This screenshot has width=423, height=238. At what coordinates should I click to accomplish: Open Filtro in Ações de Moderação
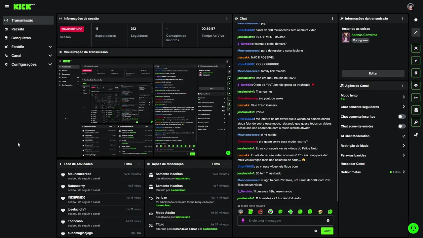(x=216, y=164)
